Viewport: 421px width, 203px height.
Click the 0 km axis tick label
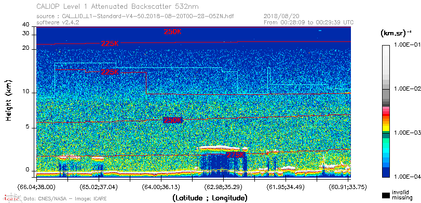pyautogui.click(x=28, y=170)
